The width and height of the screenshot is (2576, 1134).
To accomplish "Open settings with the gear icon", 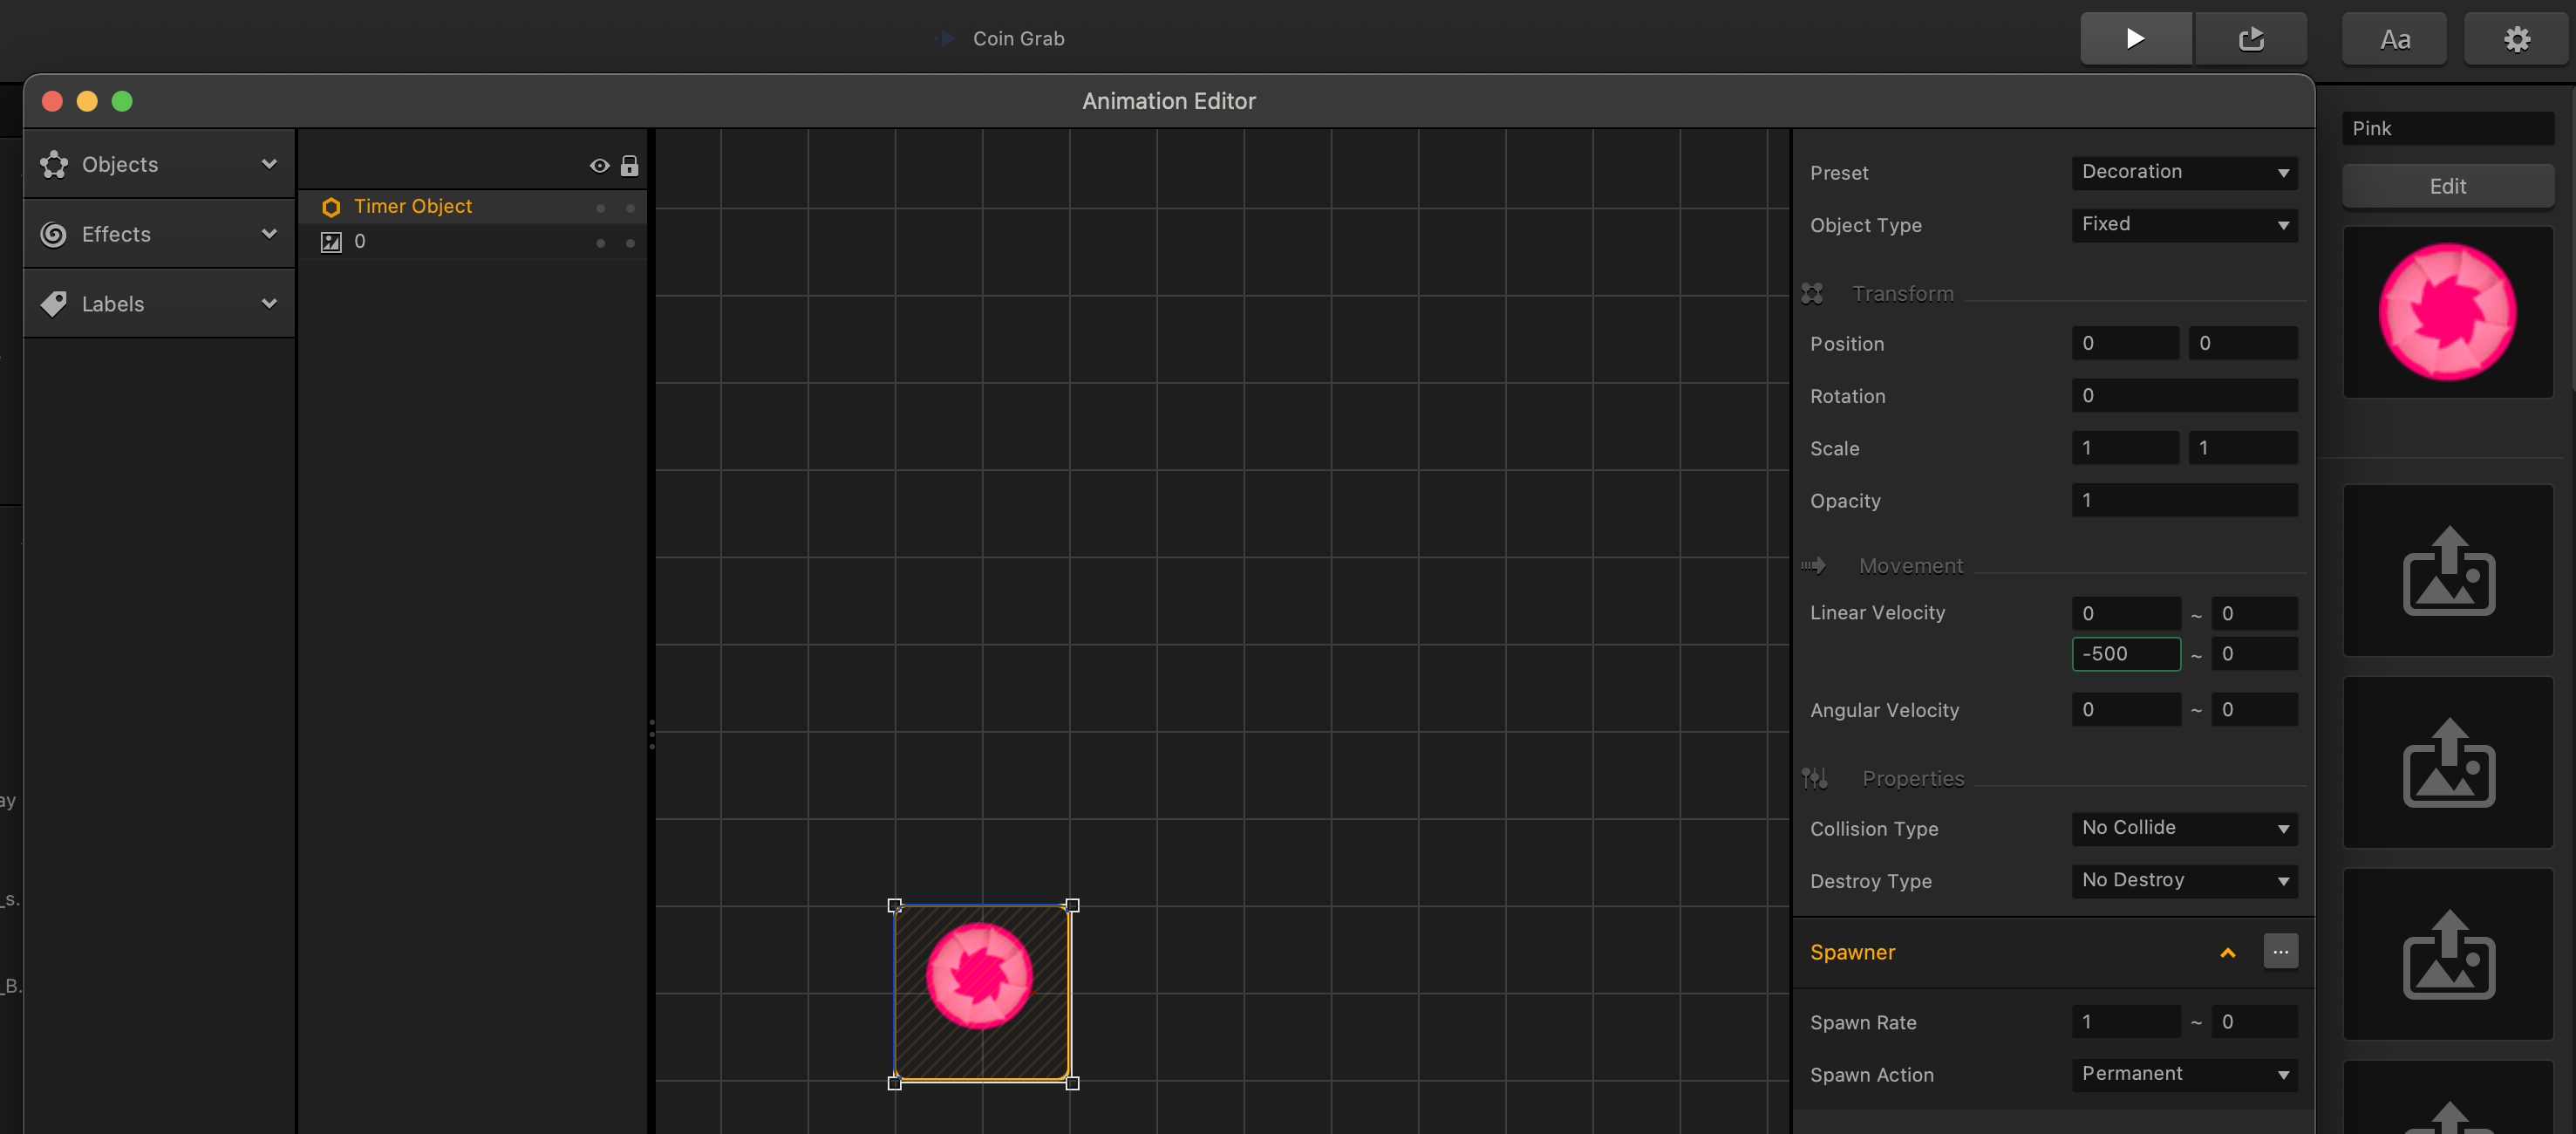I will 2516,39.
